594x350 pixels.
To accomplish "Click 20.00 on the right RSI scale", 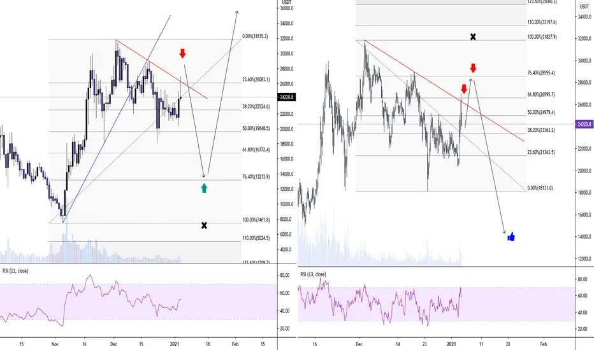I will tap(583, 329).
